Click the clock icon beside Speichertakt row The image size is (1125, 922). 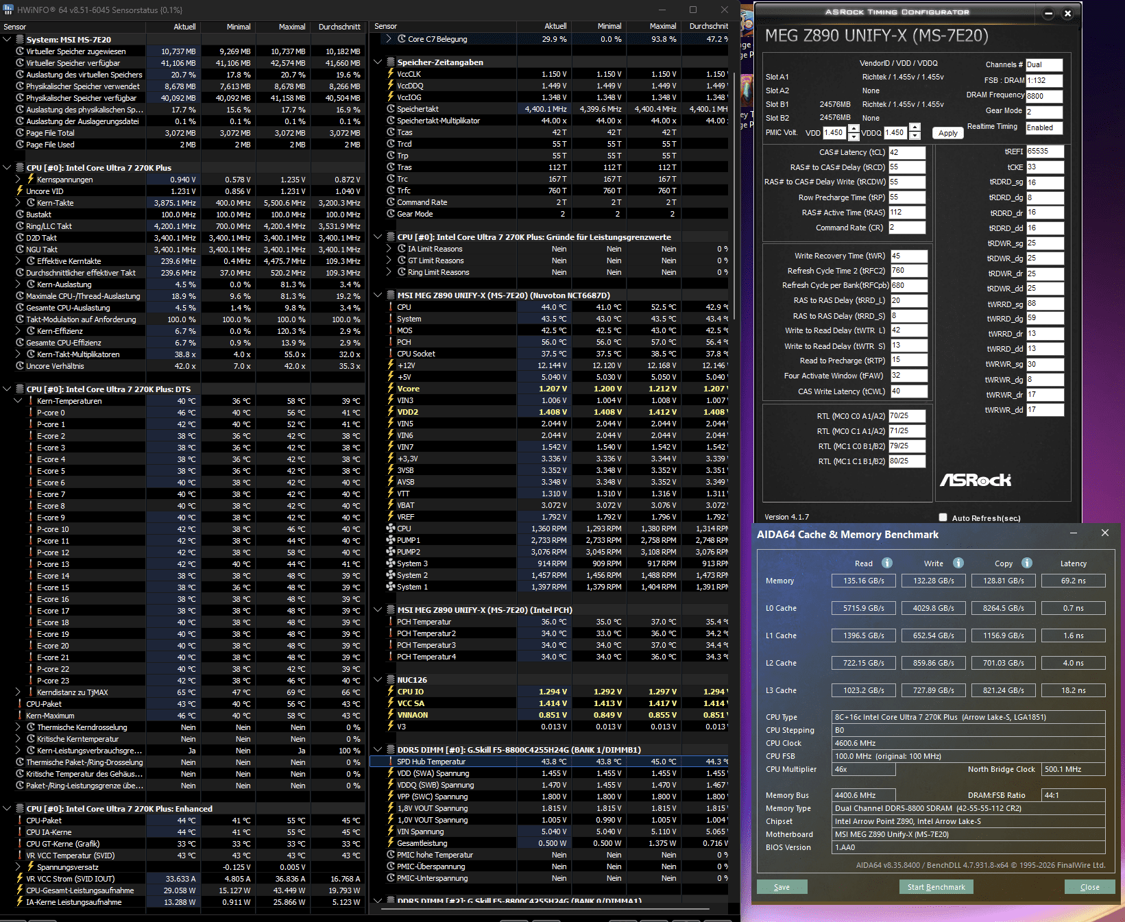pos(391,109)
